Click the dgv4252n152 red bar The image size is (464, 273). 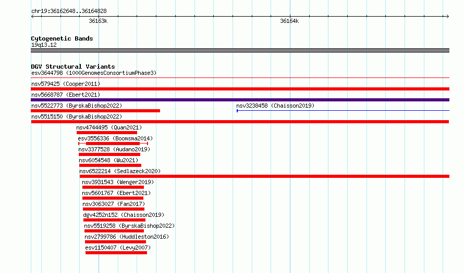114,220
